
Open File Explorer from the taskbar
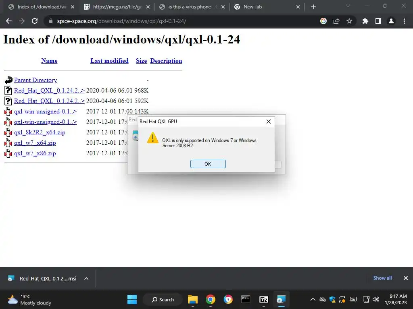tap(192, 299)
